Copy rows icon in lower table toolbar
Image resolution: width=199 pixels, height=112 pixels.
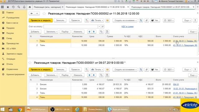[101, 75]
